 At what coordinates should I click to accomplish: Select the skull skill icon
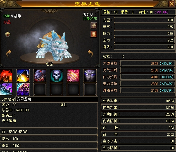[56, 75]
